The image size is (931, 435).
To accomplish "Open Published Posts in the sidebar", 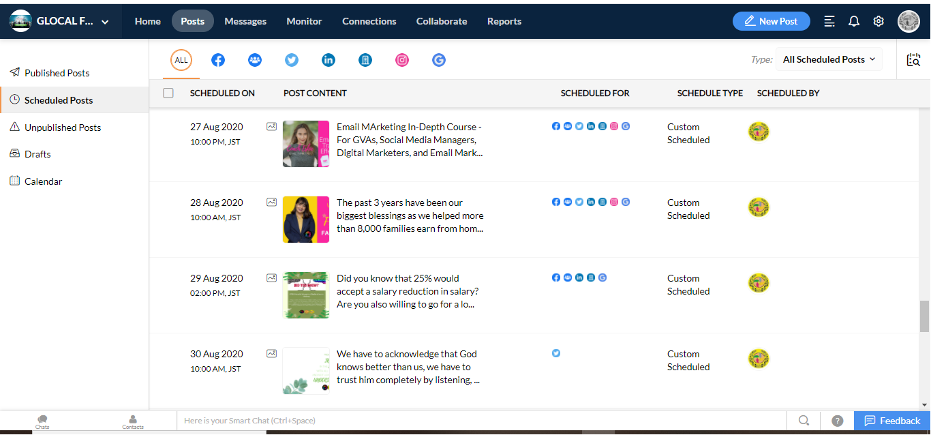I will tap(57, 73).
